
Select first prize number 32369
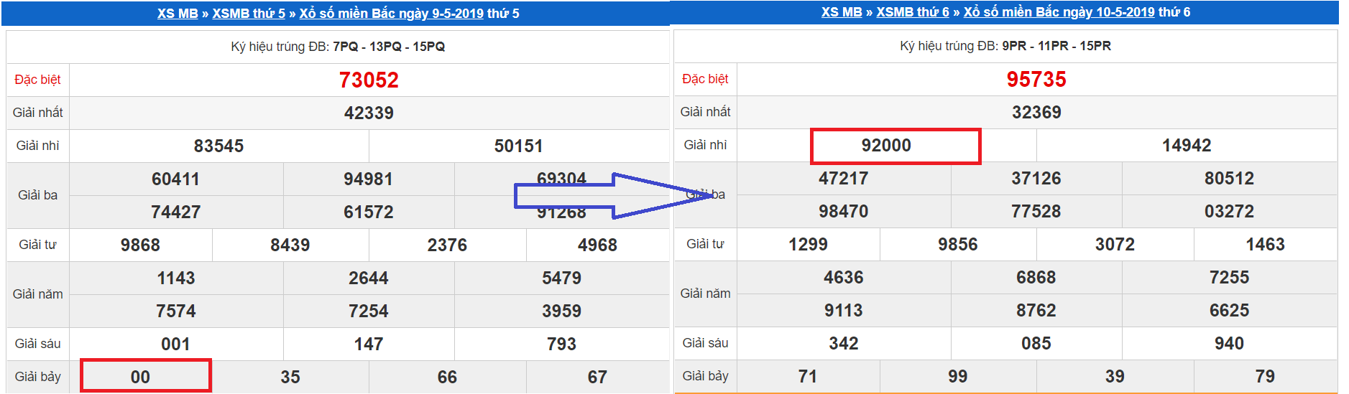tap(1036, 112)
